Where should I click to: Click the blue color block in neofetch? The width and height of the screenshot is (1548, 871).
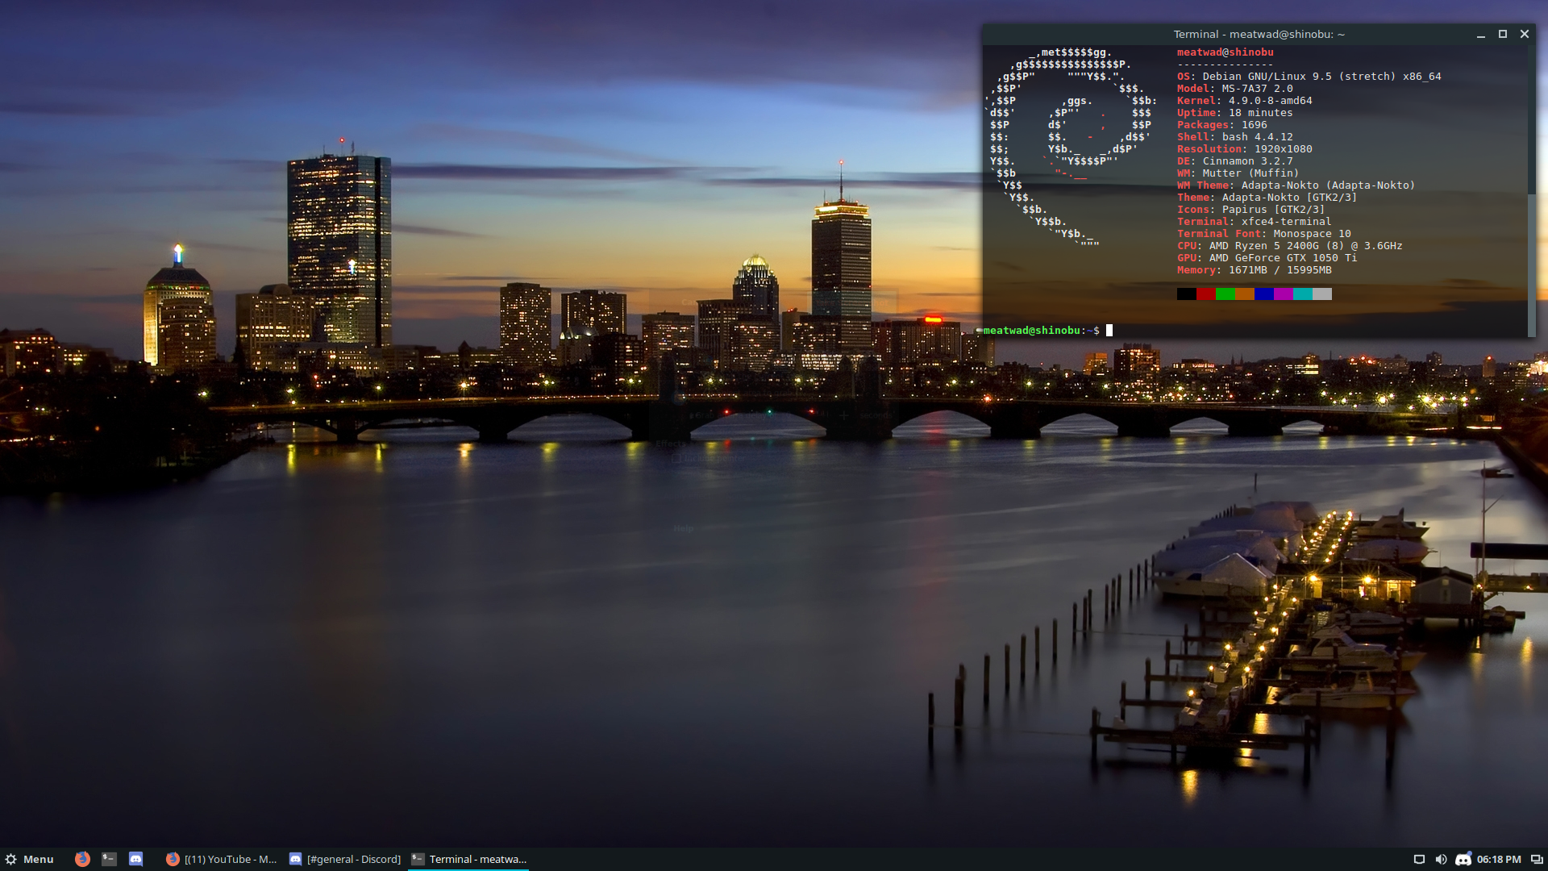1263,294
